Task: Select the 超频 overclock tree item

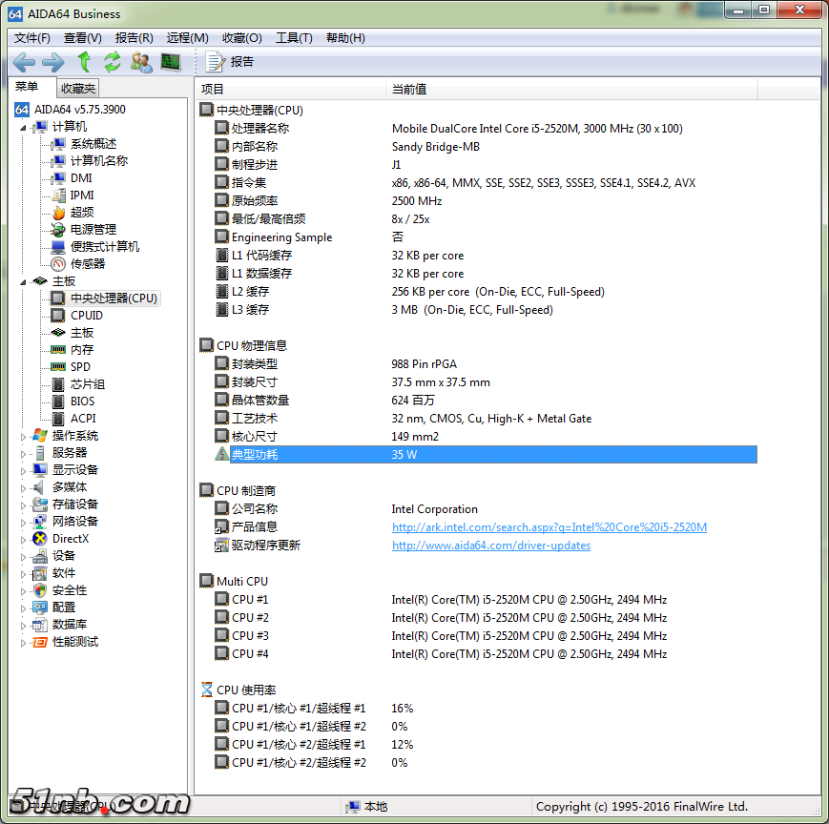Action: tap(82, 212)
